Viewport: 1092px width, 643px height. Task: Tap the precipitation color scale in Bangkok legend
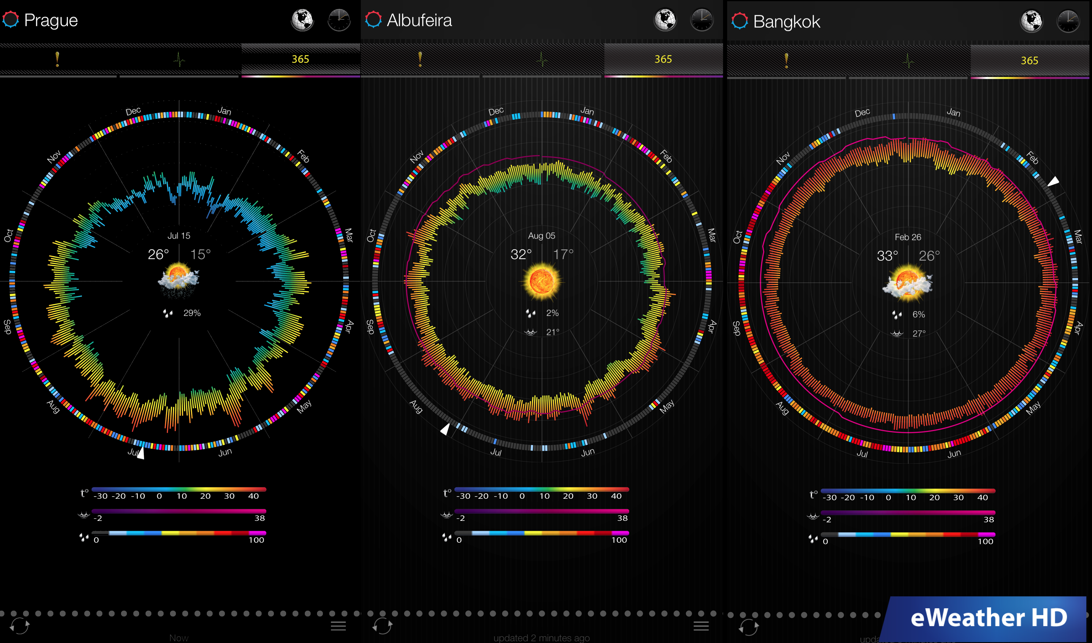[908, 535]
